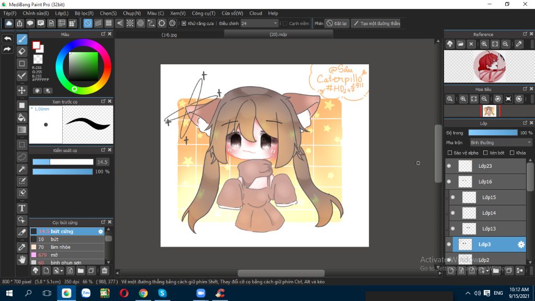
Task: Activate the Eyedropper tool
Action: click(x=22, y=247)
